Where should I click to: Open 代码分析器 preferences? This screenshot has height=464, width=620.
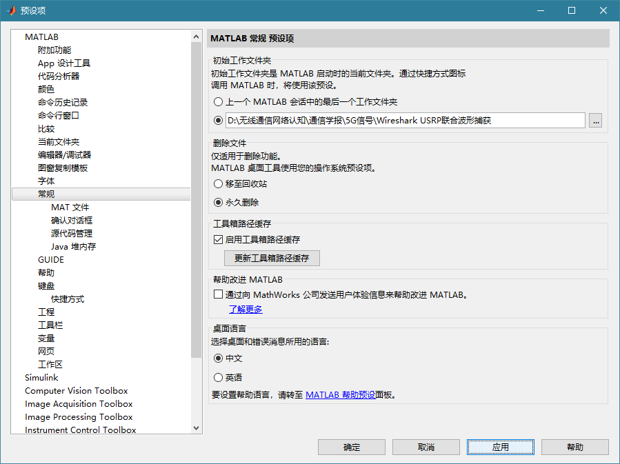[x=59, y=76]
